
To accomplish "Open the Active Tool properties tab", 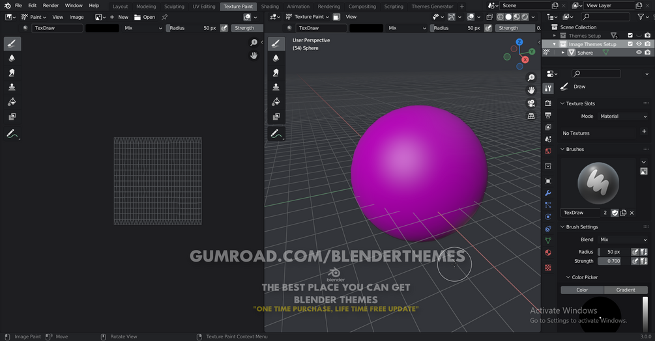I will [548, 88].
